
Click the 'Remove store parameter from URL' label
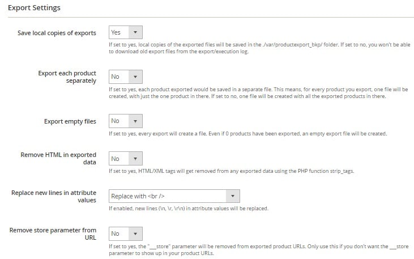53,234
